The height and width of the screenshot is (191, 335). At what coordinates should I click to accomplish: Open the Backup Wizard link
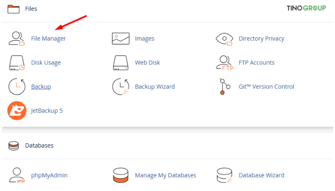[x=155, y=86]
